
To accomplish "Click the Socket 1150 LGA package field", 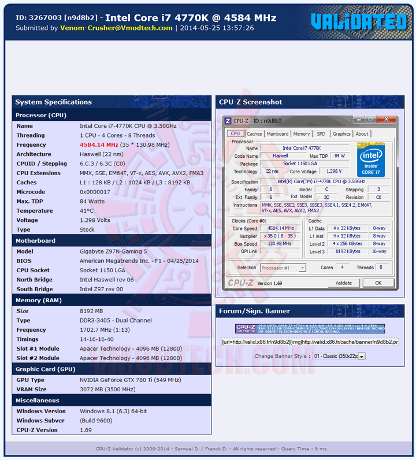I will (x=304, y=164).
